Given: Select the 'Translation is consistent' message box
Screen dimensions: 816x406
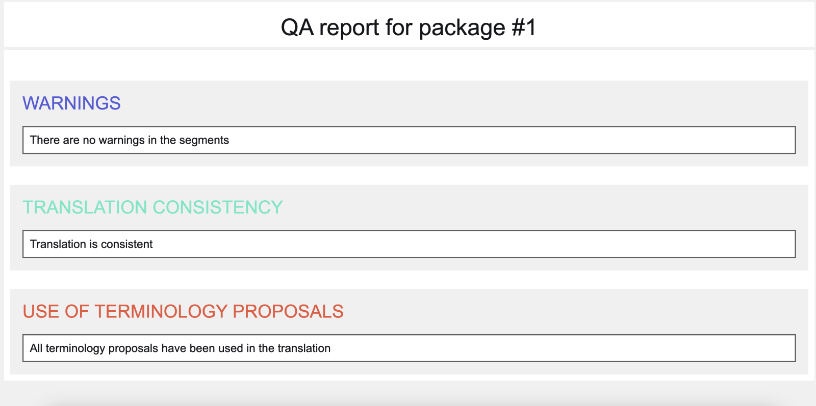Looking at the screenshot, I should point(409,244).
